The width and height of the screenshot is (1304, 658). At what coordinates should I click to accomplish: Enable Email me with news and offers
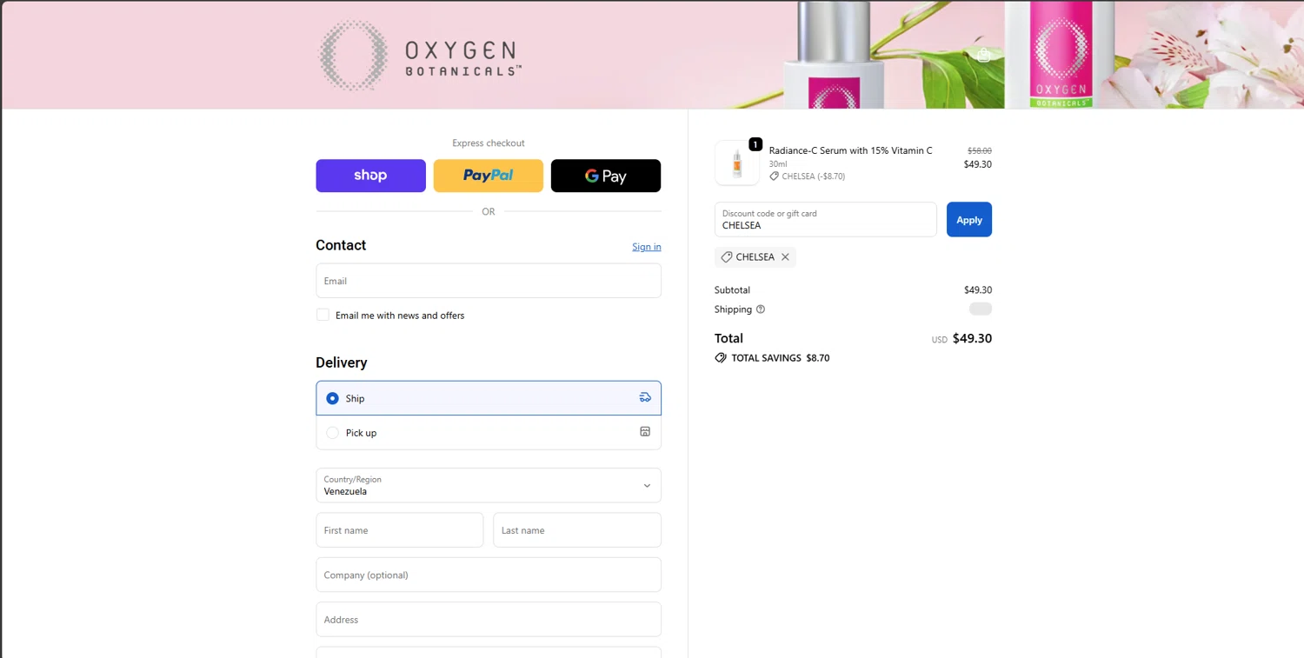point(323,315)
